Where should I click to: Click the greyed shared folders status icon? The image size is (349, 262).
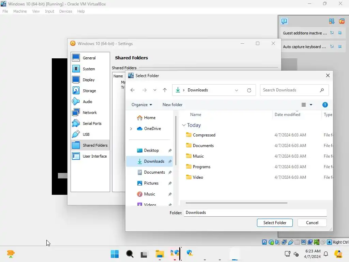click(297, 242)
